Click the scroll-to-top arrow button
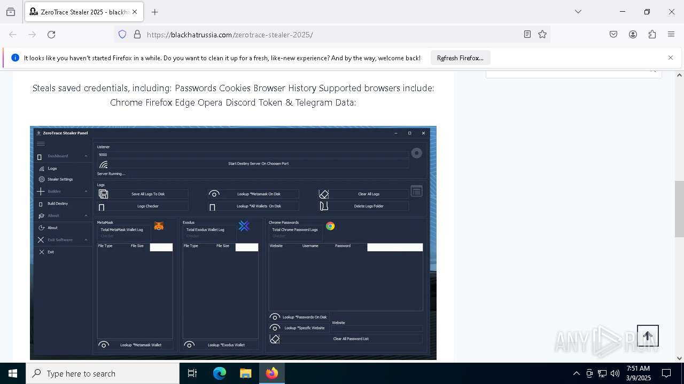Screen dimensions: 684x384 pos(648,336)
